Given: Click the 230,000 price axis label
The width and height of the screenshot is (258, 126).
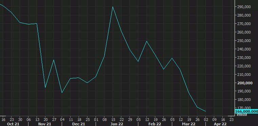Looking at the screenshot, I should (x=244, y=57).
